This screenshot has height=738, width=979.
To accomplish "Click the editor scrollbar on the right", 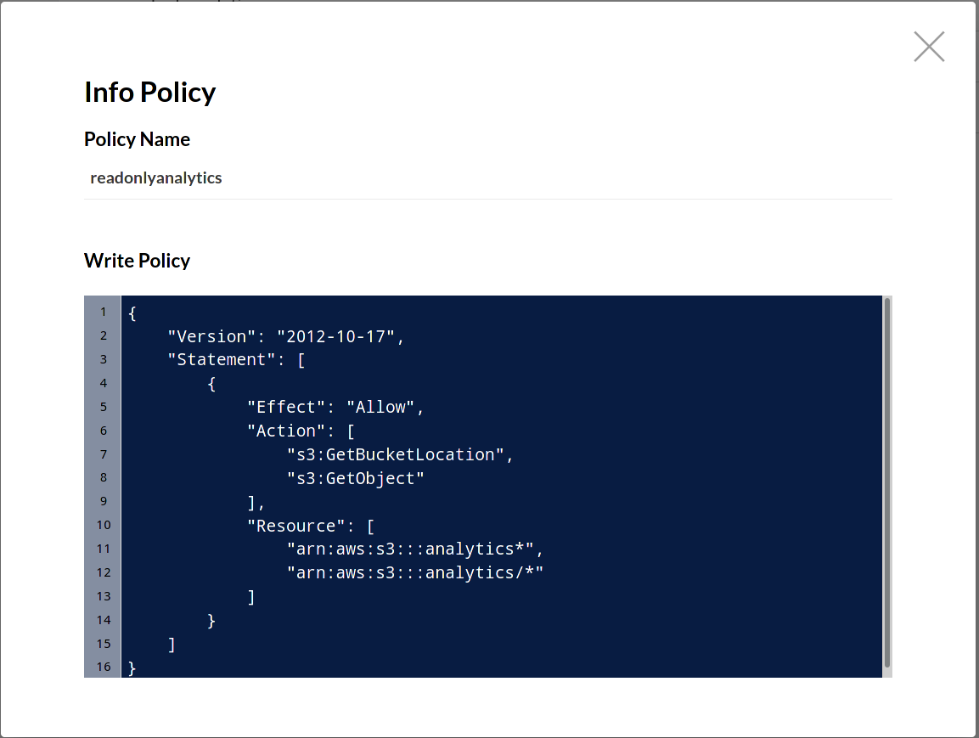I will pyautogui.click(x=886, y=484).
